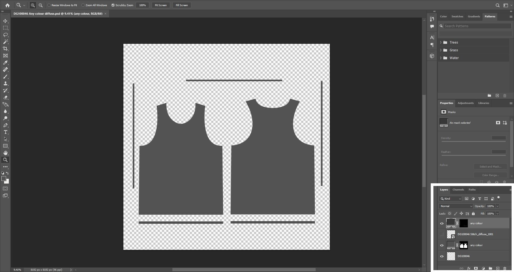Open the Zoom tool preset picker arrow
The height and width of the screenshot is (272, 514).
tap(24, 5)
